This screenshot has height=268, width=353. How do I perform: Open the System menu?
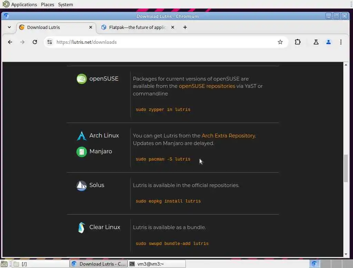65,4
